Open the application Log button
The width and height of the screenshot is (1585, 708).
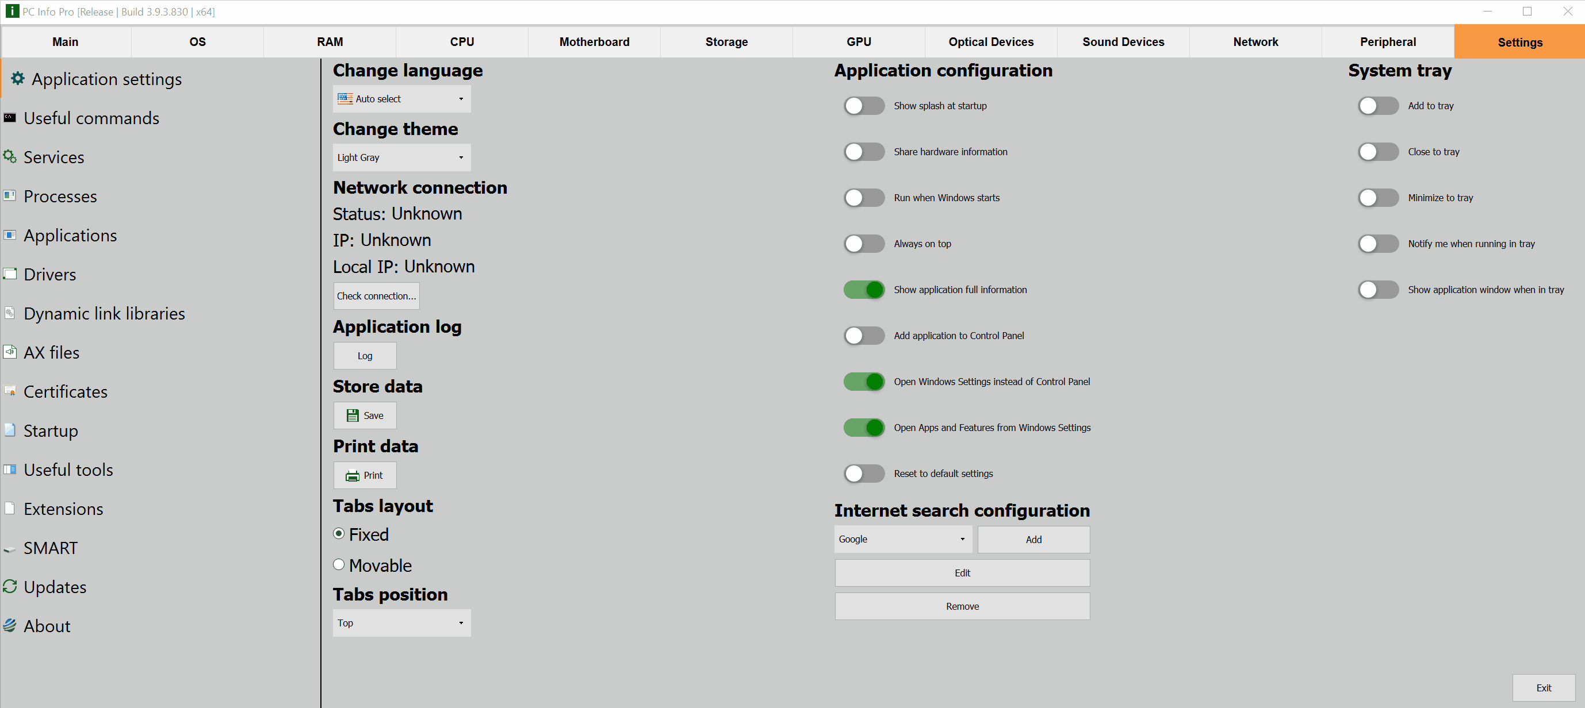click(365, 356)
